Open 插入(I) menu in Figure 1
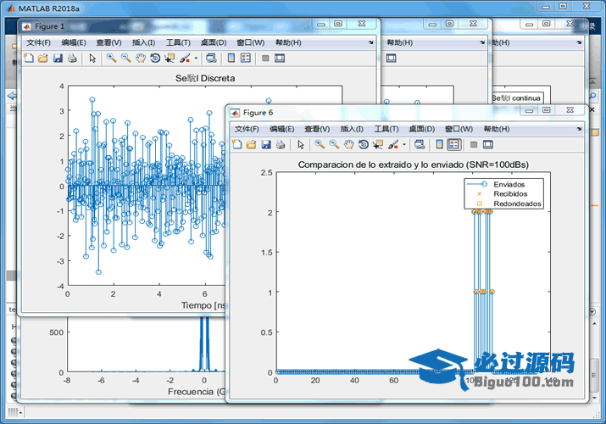Screen dimensions: 606x424 pyautogui.click(x=143, y=42)
